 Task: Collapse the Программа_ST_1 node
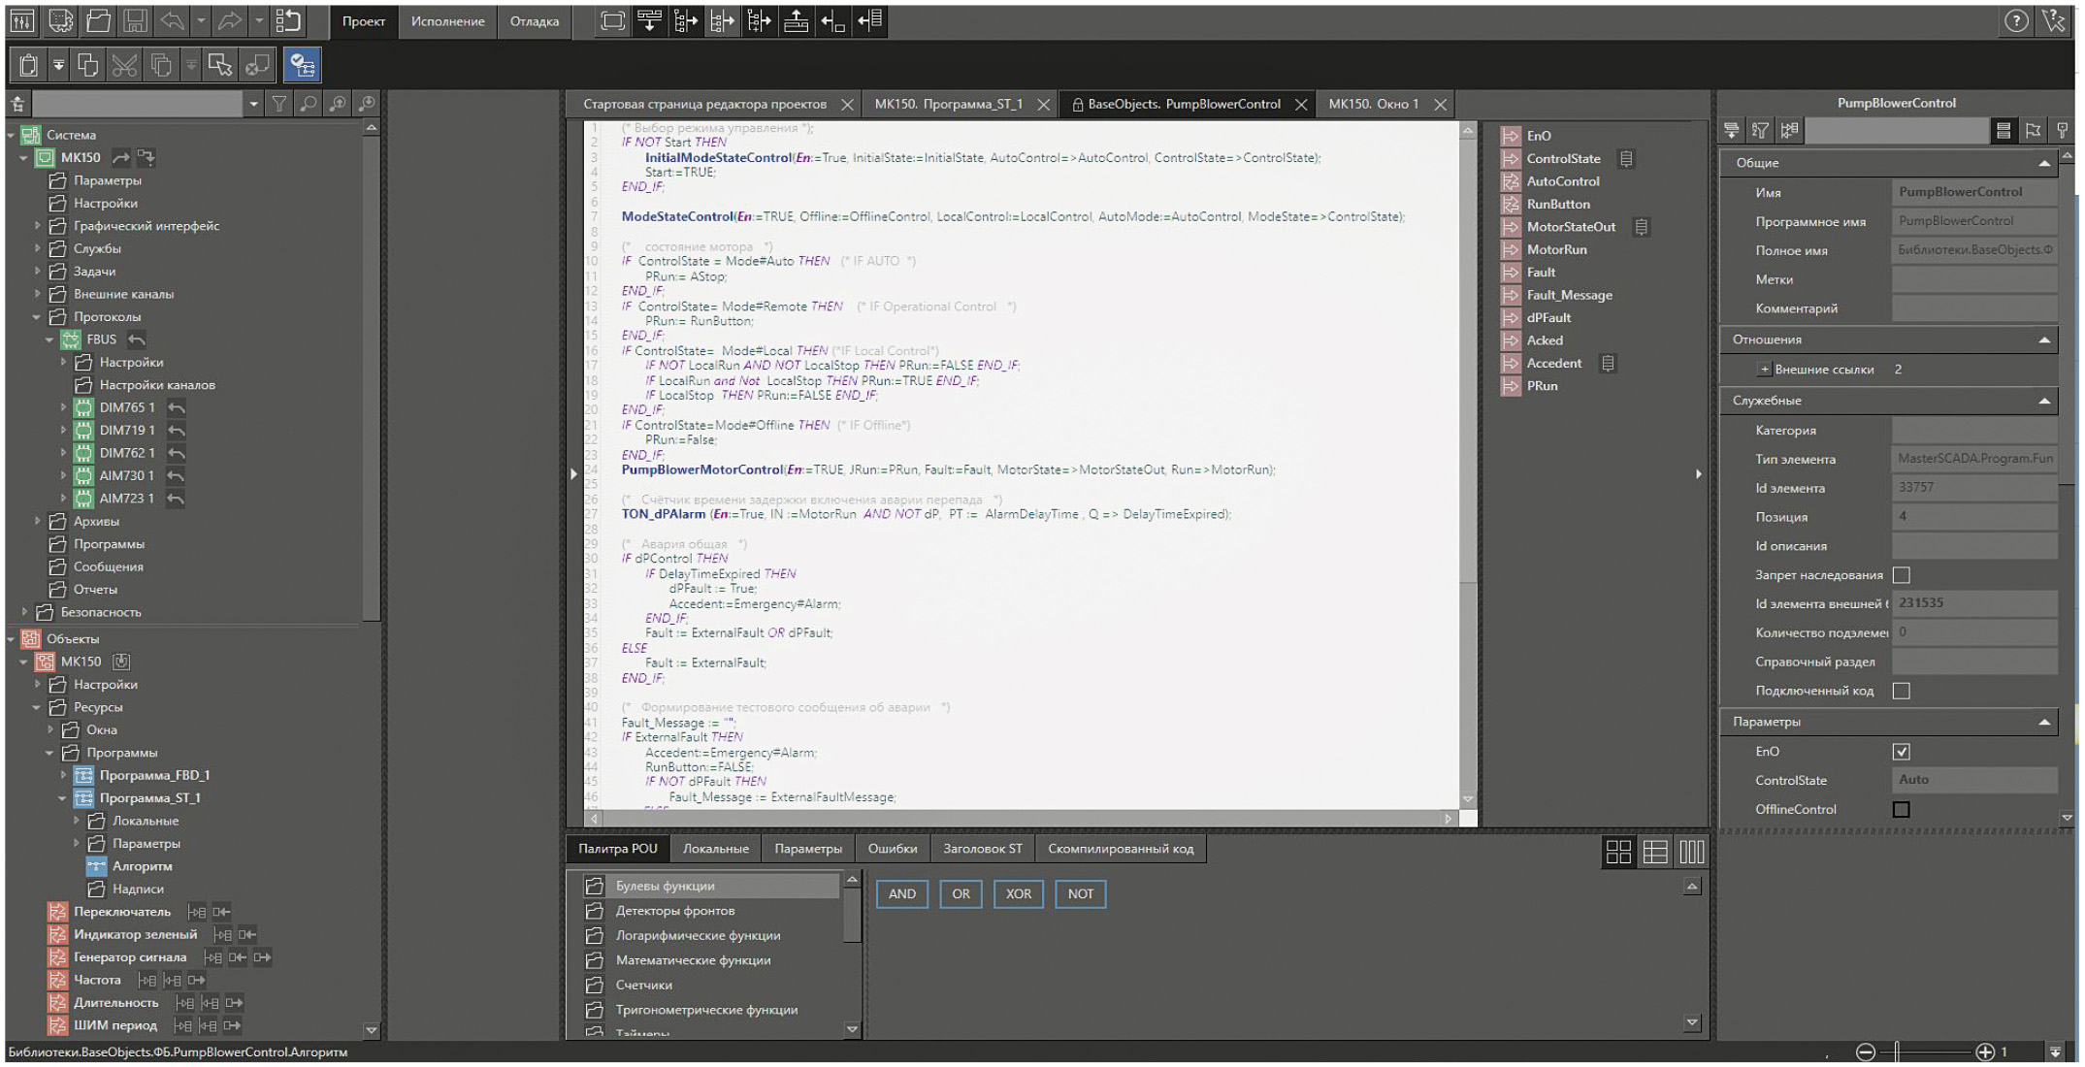pyautogui.click(x=64, y=798)
